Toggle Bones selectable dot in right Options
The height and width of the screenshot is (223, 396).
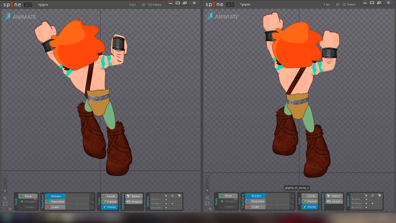[366, 199]
